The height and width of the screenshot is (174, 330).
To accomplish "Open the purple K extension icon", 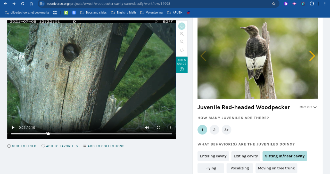I will click(286, 4).
